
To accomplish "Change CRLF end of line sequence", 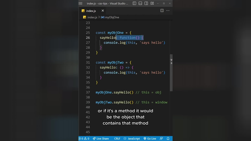I will (117, 139).
